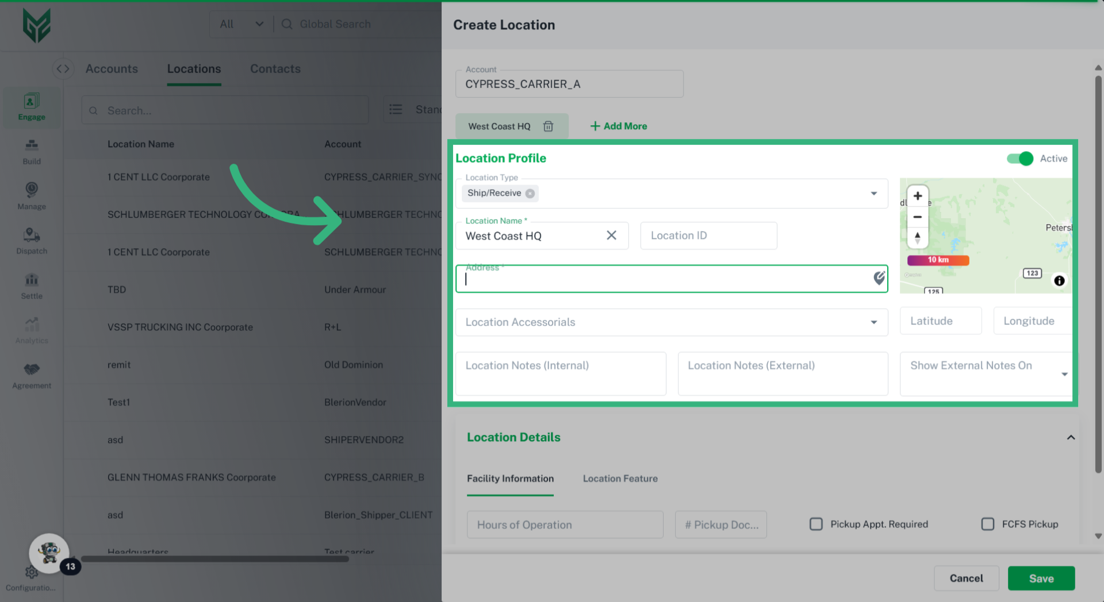This screenshot has height=602, width=1104.
Task: Open the Location Type dropdown
Action: pyautogui.click(x=873, y=194)
